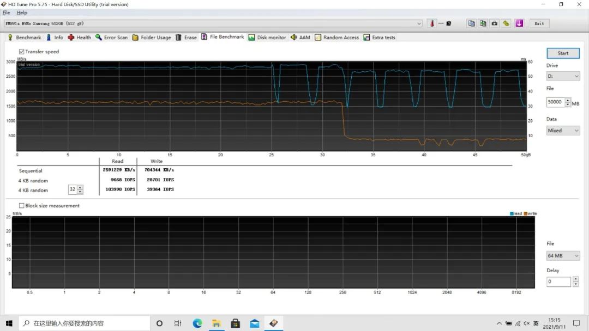The width and height of the screenshot is (589, 331).
Task: Take a screenshot with camera icon
Action: (494, 23)
